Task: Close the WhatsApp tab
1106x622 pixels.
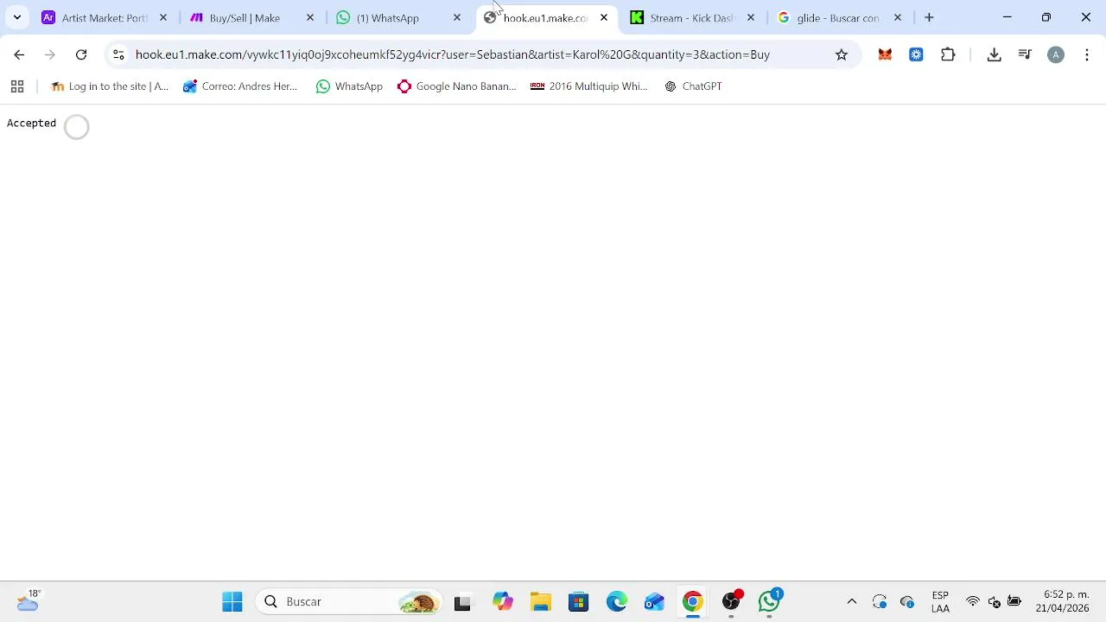Action: 457,17
